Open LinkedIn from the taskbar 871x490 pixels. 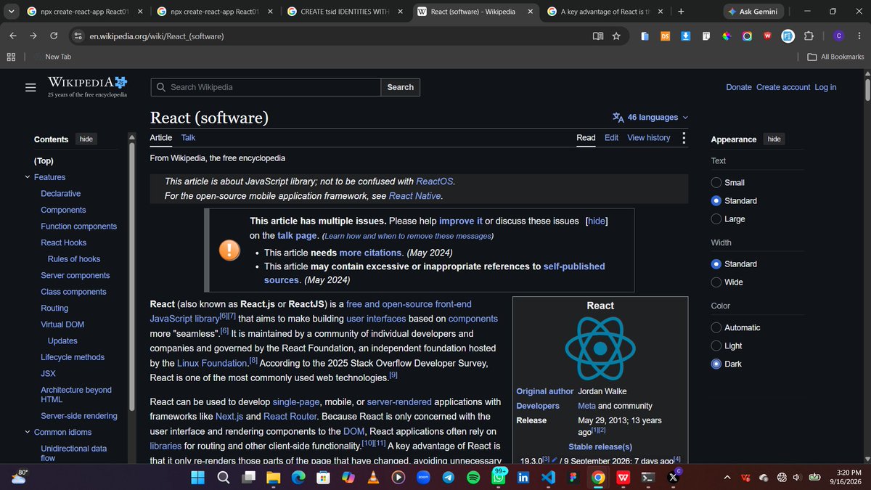click(523, 478)
